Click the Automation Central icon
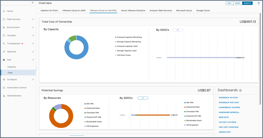Screen dimensions: 263x138 pos(4,88)
